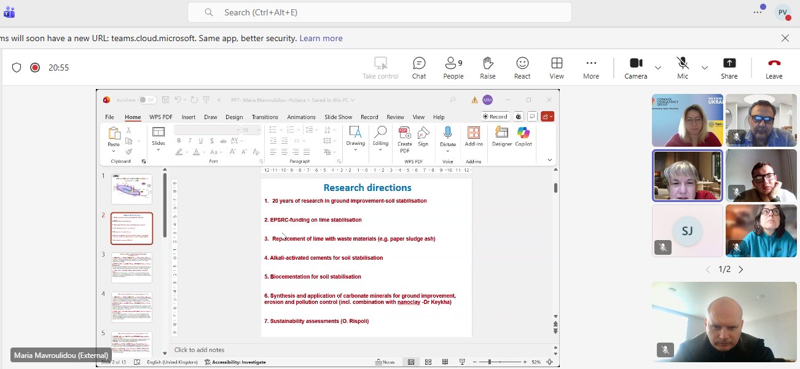Turn on the Camera
Image resolution: width=800 pixels, height=369 pixels.
[635, 68]
